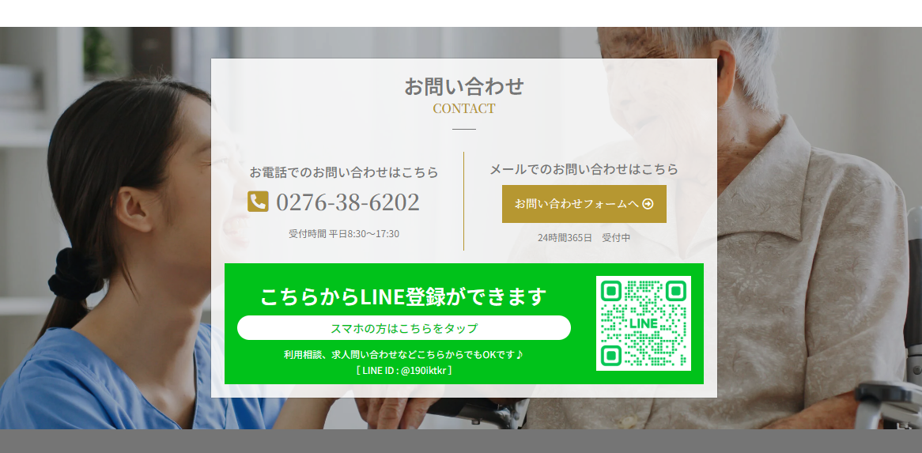
Task: Click the 利用相談、求人問い合わせ description line
Action: (404, 355)
